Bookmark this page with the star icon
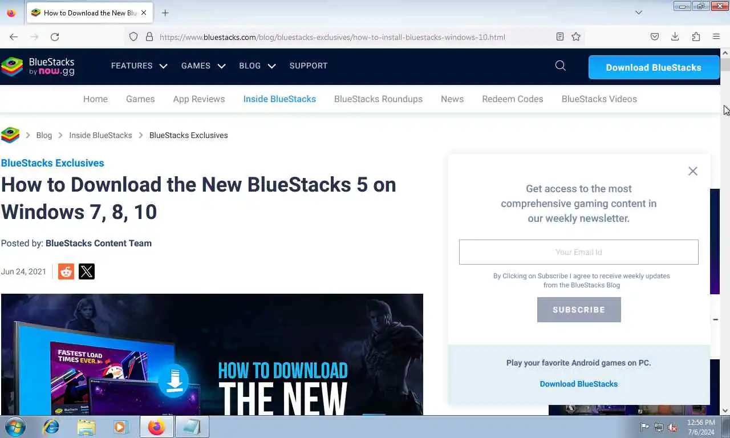Image resolution: width=730 pixels, height=438 pixels. (x=576, y=36)
